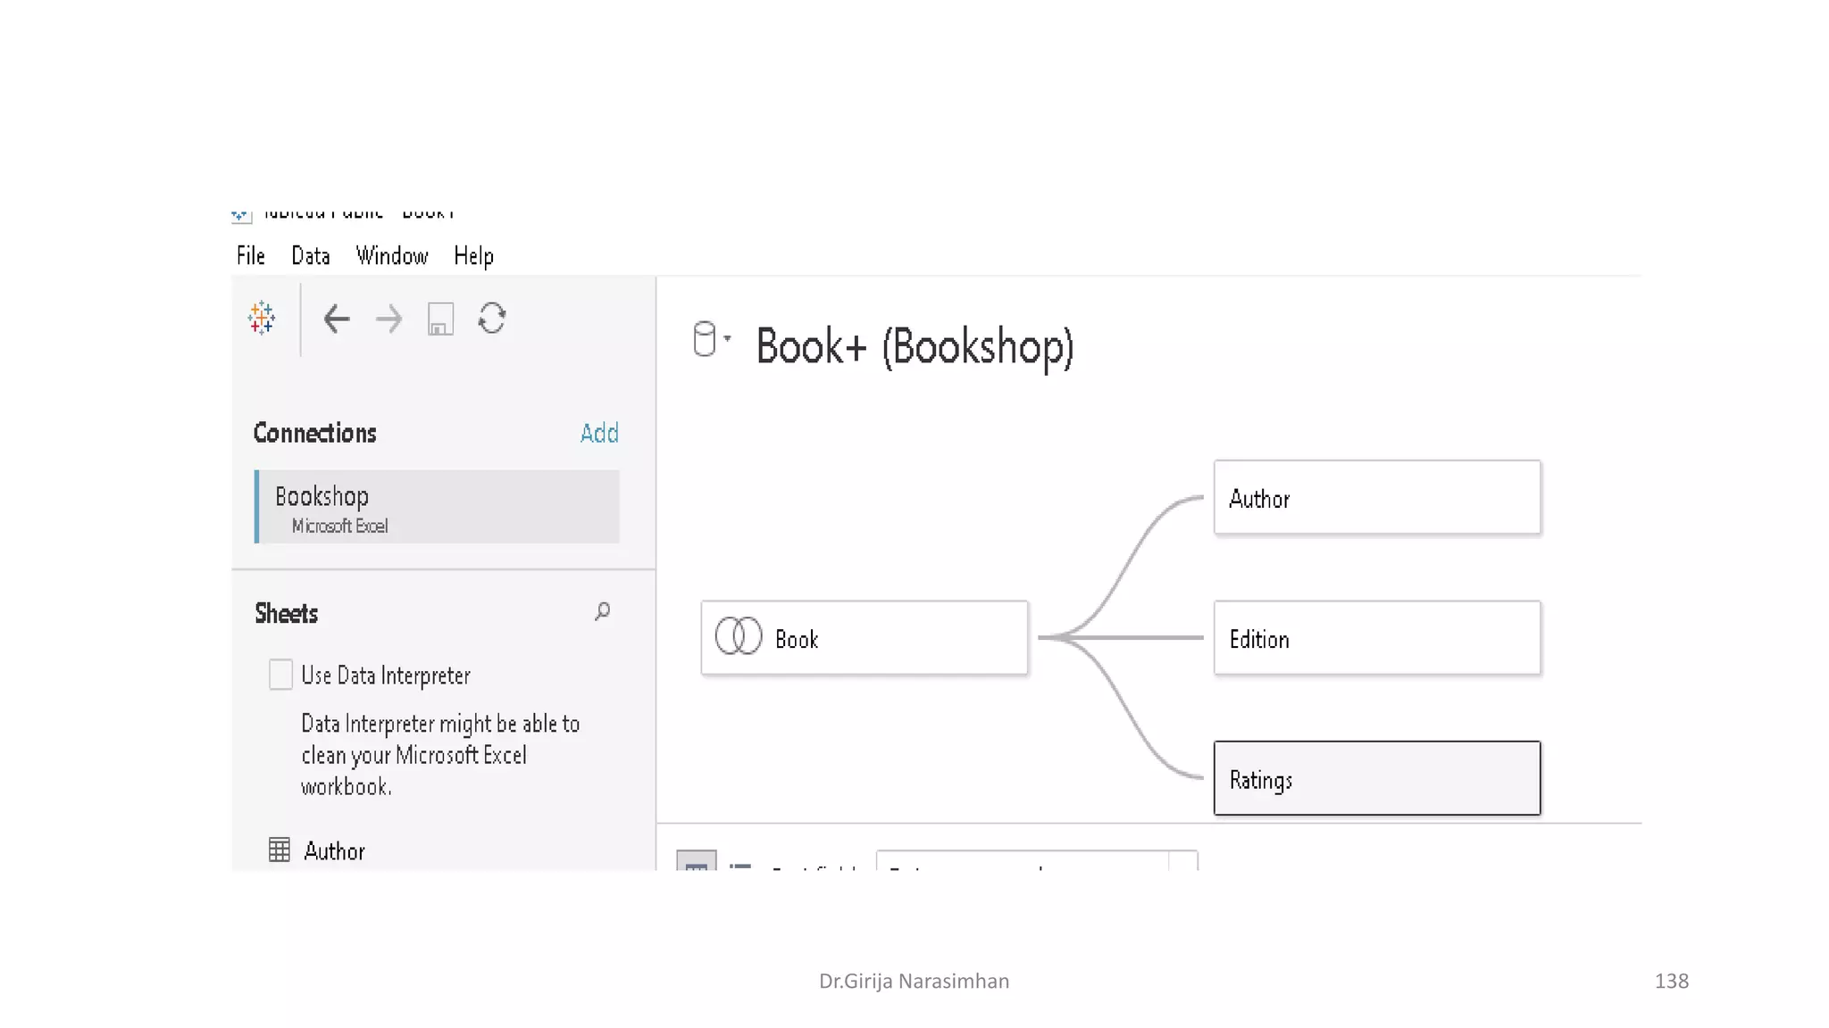Select the Bookshop Excel connection

437,507
